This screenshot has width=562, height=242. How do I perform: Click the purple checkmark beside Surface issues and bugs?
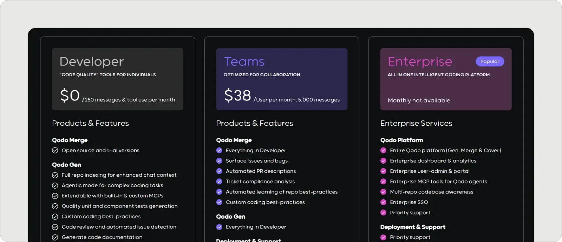(219, 161)
